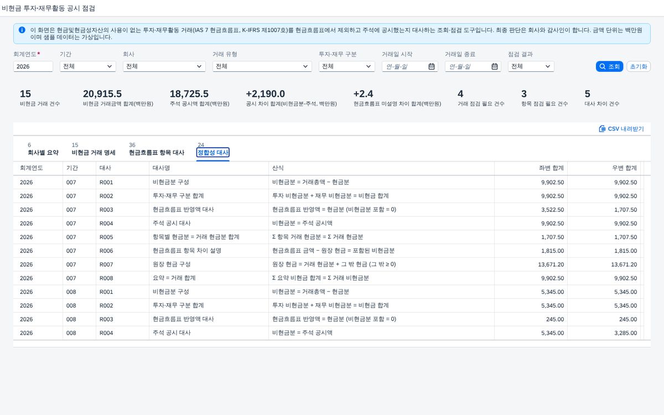Click the 항목 점검 필요 건수 KPI
Screen dimensions: 664x415
pyautogui.click(x=544, y=98)
